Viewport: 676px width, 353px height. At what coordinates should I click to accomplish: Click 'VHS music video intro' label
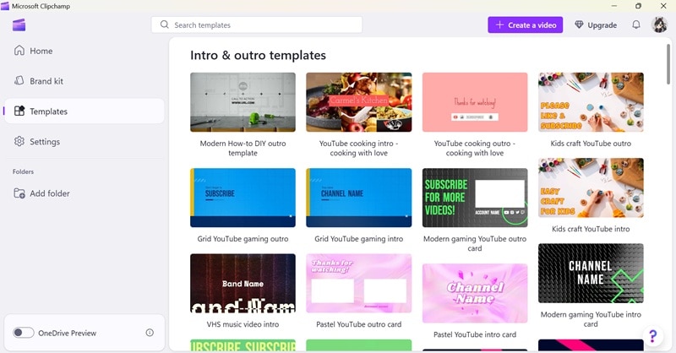coord(243,324)
